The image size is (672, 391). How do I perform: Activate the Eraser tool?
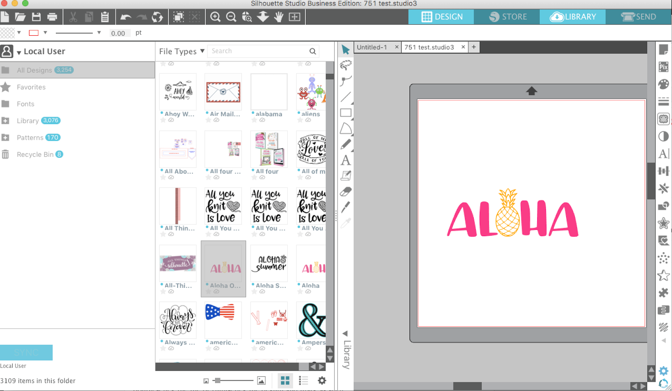click(345, 191)
